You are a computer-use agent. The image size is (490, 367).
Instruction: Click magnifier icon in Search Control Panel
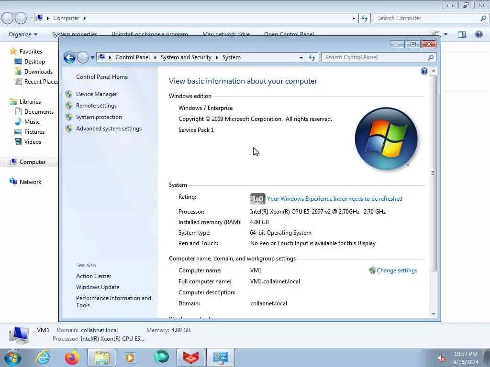pyautogui.click(x=431, y=57)
